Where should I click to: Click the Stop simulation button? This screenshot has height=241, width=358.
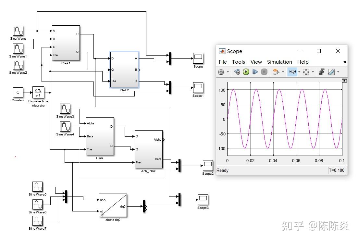tap(264, 72)
